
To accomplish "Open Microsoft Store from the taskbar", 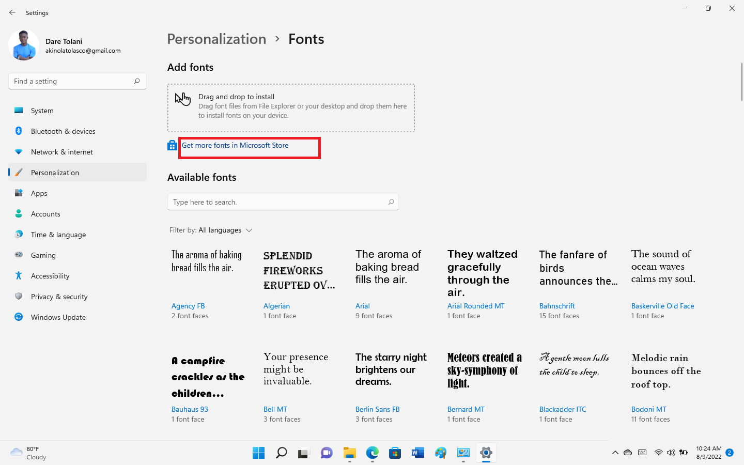I will (395, 453).
